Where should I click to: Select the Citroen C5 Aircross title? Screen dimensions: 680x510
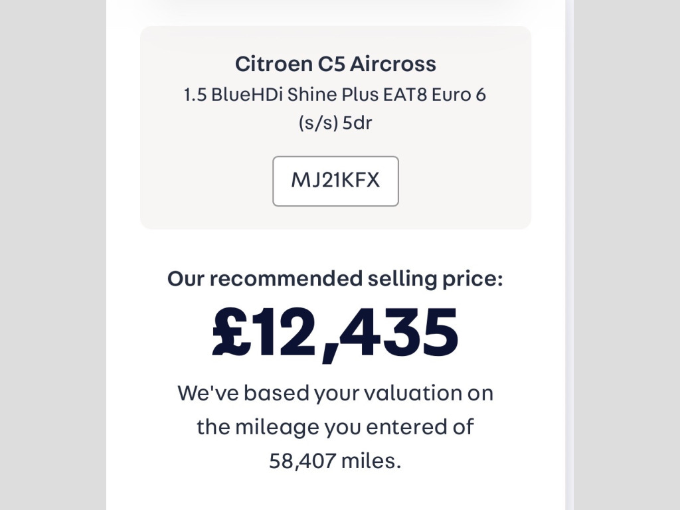click(335, 64)
